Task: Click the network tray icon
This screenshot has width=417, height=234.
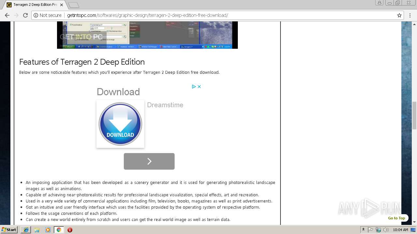Action: 378,230
